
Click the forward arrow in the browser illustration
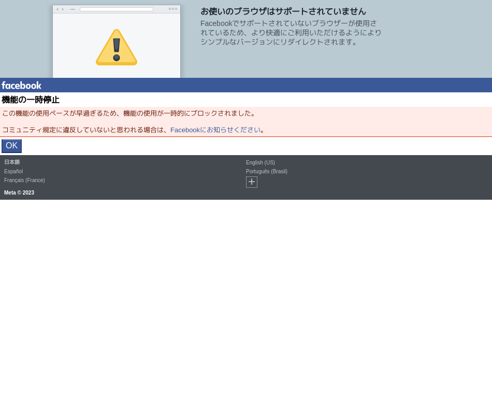(63, 9)
